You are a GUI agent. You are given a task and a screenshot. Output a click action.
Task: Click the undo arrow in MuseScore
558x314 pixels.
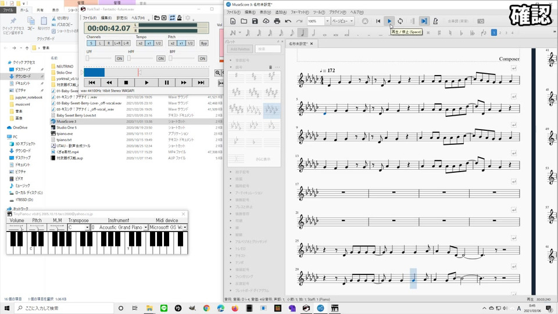288,22
